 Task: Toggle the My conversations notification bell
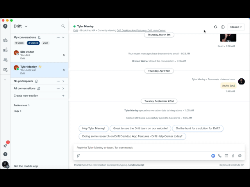pos(39,37)
